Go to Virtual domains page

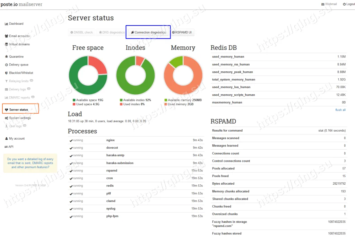[17, 44]
